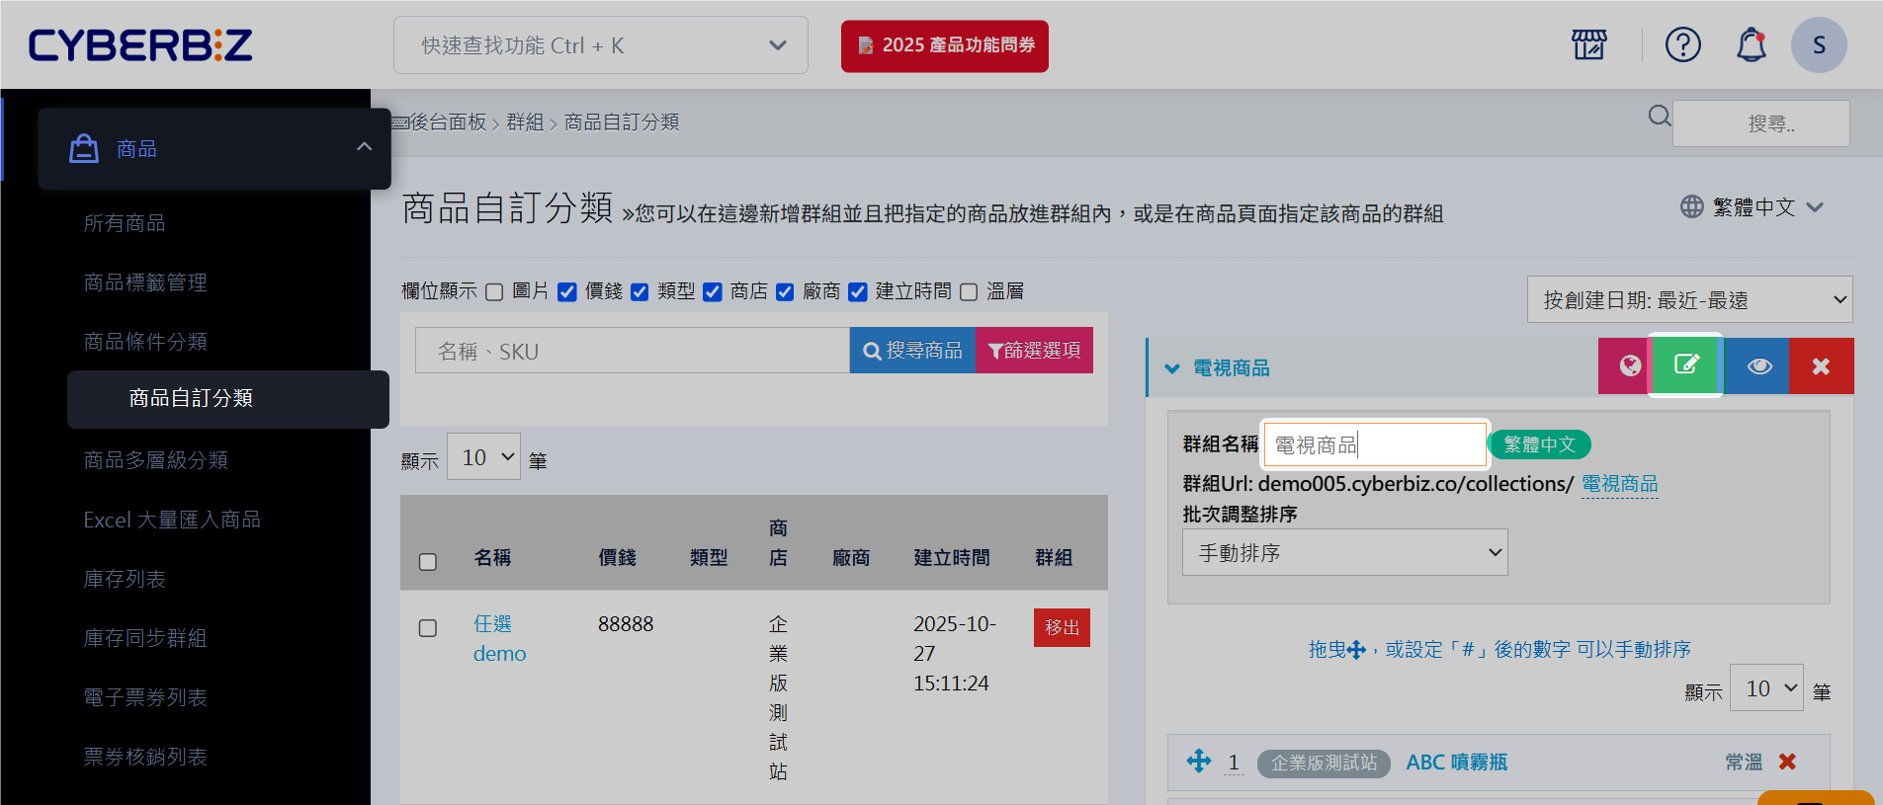Remove ABC 噴霧瓶 with red X icon
The width and height of the screenshot is (1883, 805).
[1786, 762]
